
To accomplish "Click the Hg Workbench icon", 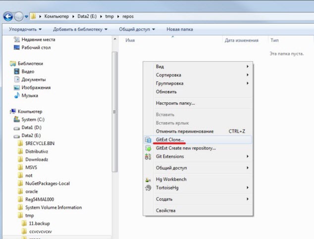I will [x=148, y=180].
